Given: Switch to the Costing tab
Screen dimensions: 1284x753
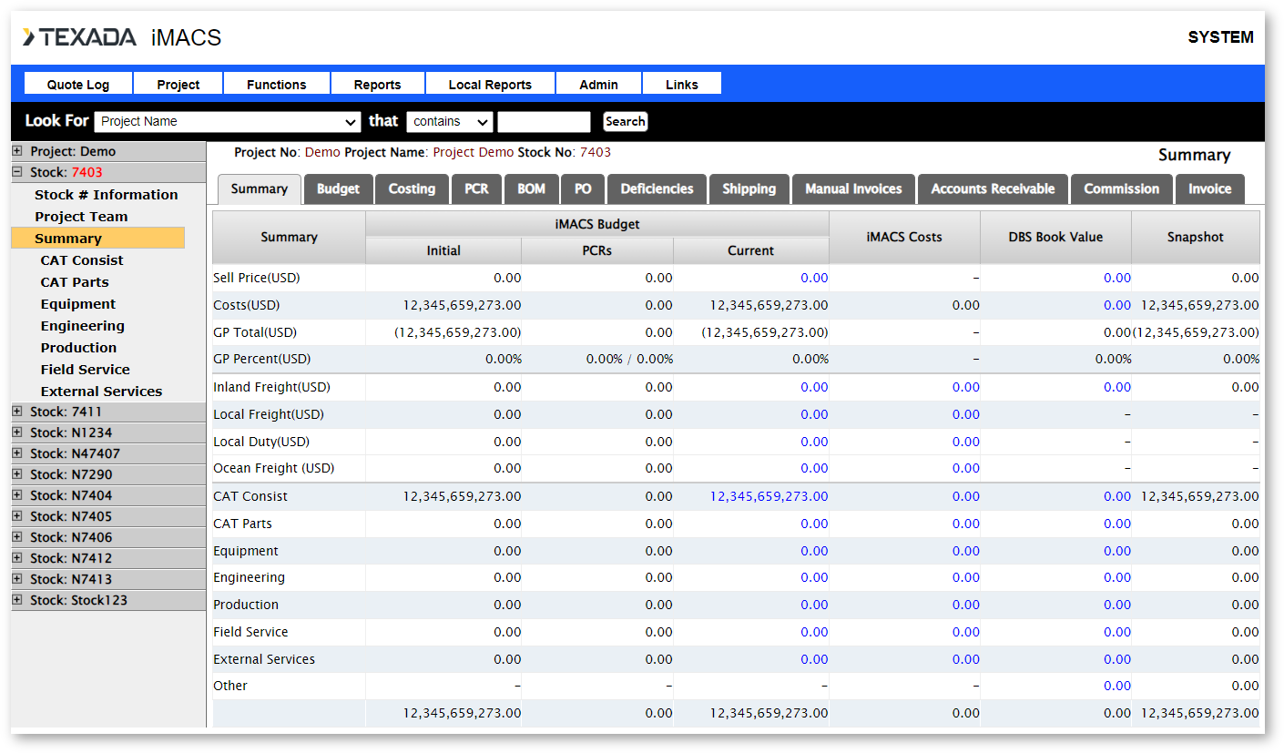Looking at the screenshot, I should click(412, 189).
